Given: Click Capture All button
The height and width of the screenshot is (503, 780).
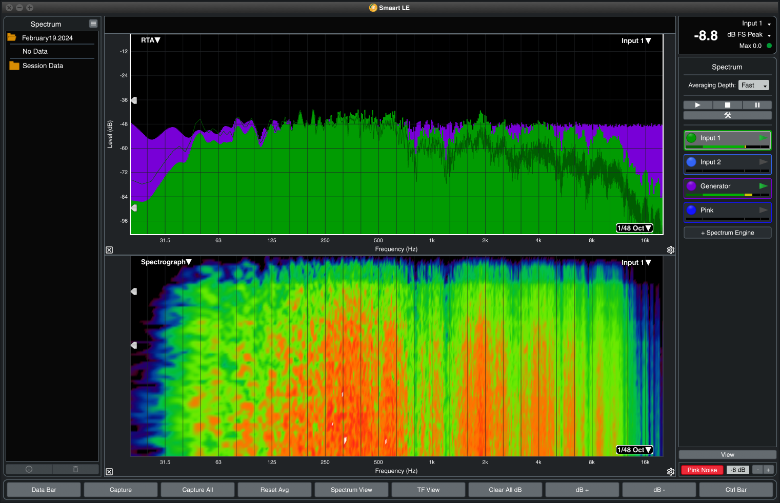Looking at the screenshot, I should (197, 490).
